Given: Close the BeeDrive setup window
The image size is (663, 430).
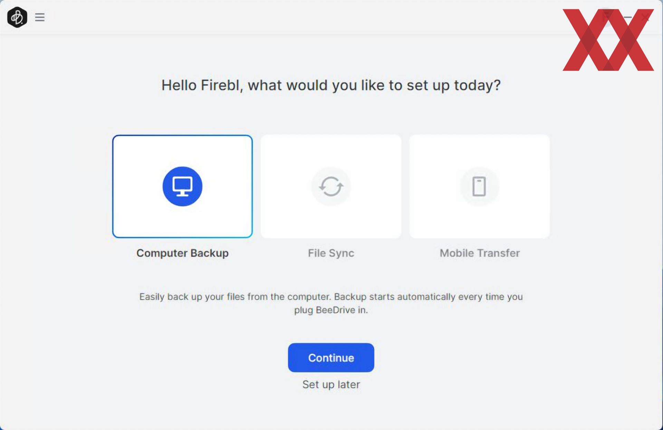Looking at the screenshot, I should (645, 17).
